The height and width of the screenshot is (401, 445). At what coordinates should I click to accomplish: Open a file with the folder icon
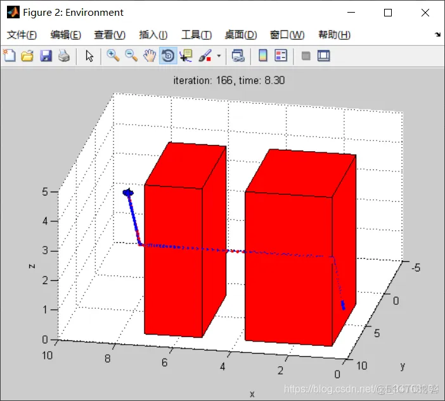coord(27,56)
